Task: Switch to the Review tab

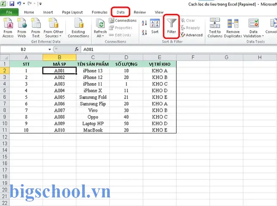Action: coord(140,12)
